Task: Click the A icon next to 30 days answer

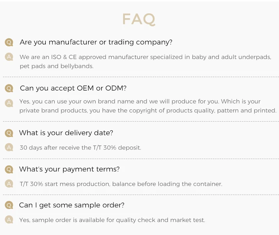Action: pos(9,147)
